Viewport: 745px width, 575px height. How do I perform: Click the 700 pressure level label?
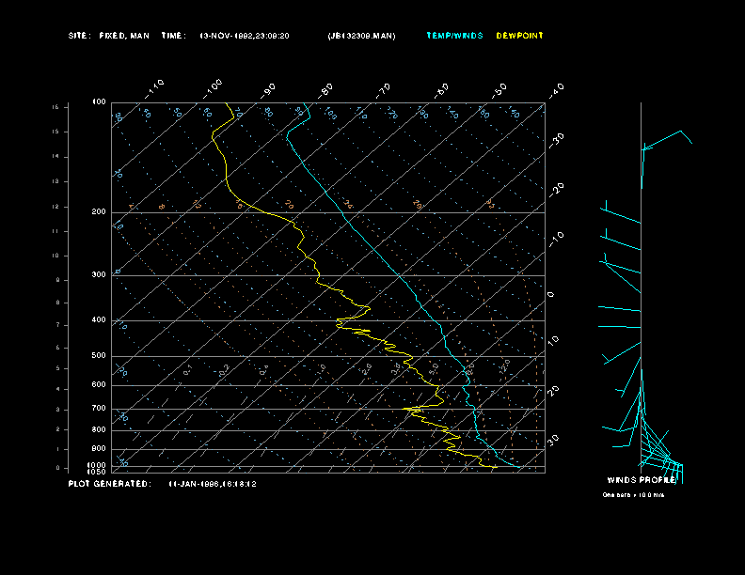click(99, 408)
